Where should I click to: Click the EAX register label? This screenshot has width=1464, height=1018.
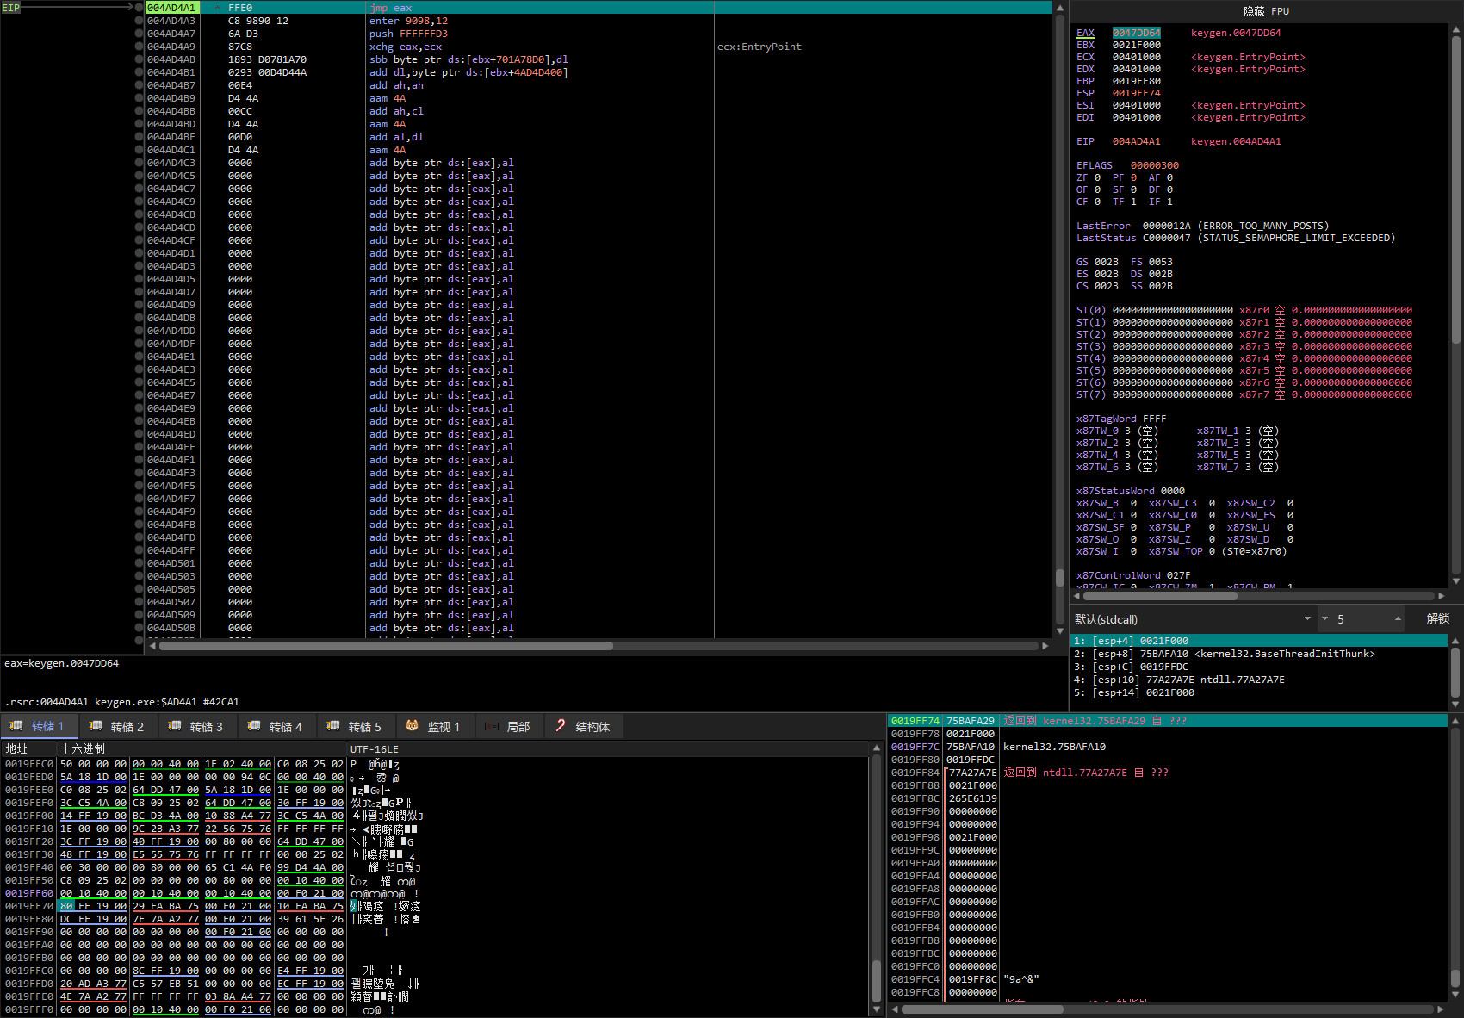point(1085,33)
